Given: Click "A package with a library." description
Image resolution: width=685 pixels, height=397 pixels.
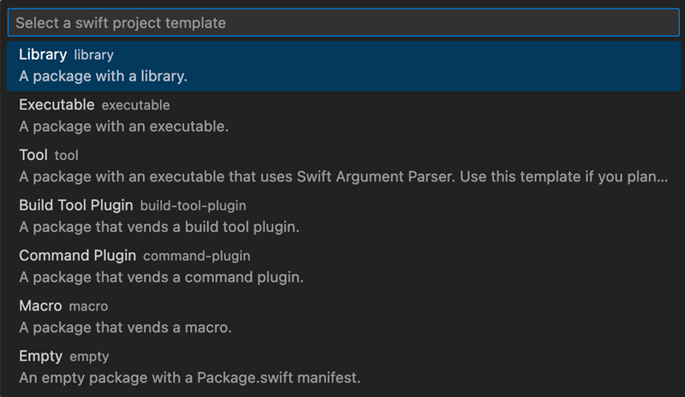Looking at the screenshot, I should 103,76.
